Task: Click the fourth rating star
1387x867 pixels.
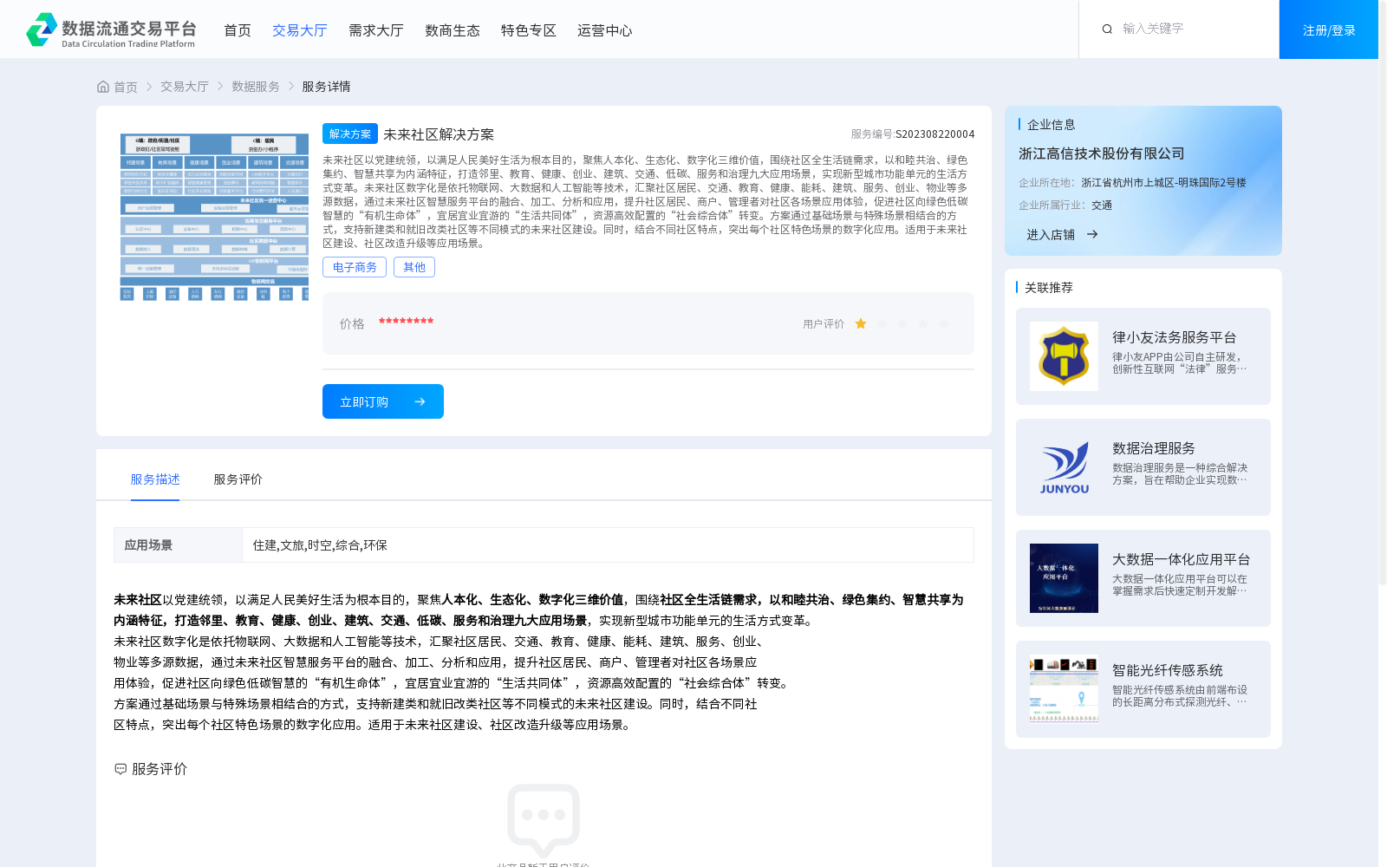Action: click(923, 323)
